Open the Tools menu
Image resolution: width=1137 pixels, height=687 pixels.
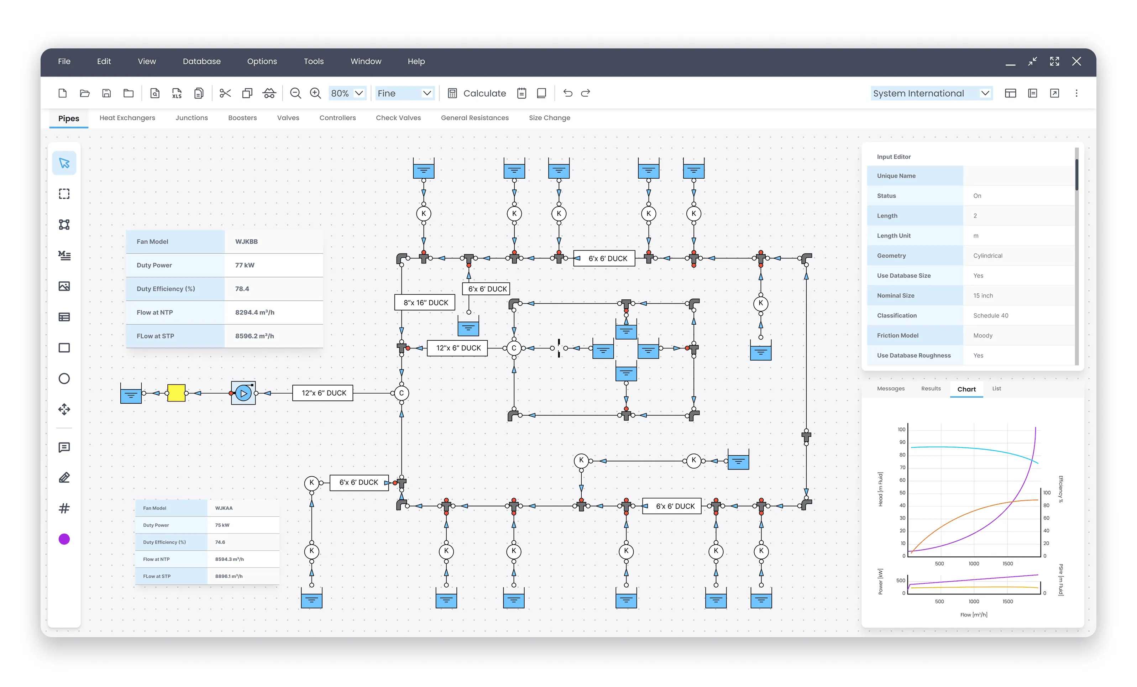(314, 61)
